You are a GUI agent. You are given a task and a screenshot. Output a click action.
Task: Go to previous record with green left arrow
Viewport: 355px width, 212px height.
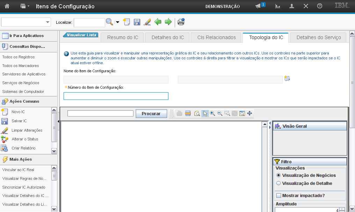158,22
